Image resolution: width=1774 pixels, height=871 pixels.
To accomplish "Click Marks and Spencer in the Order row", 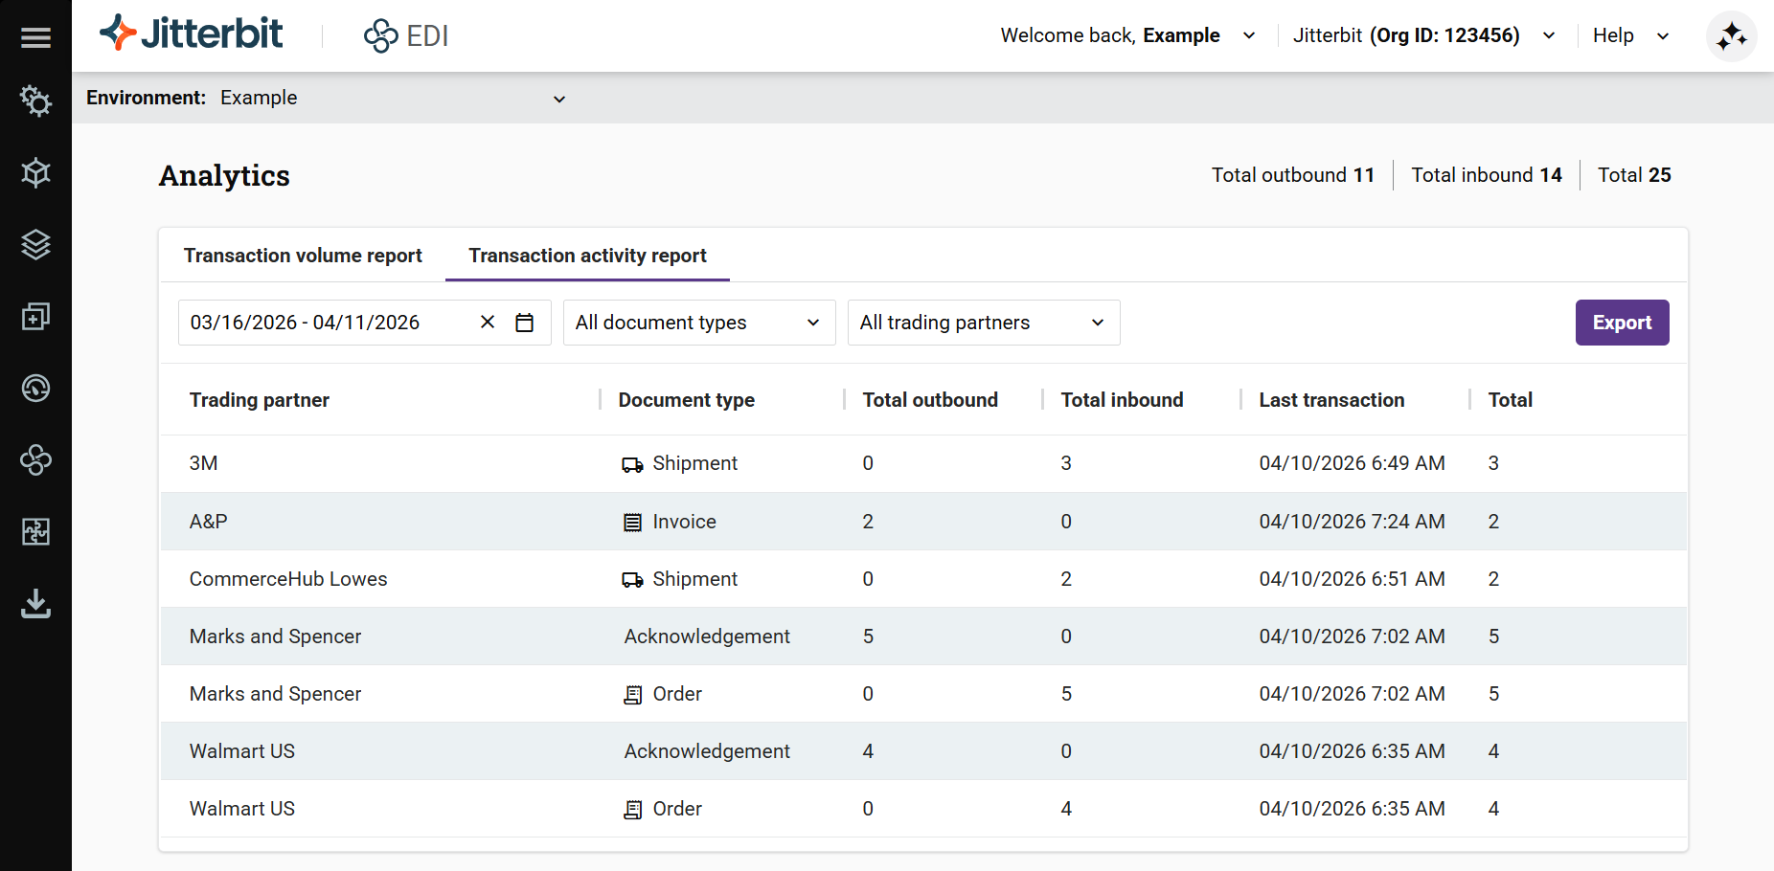I will coord(276,694).
